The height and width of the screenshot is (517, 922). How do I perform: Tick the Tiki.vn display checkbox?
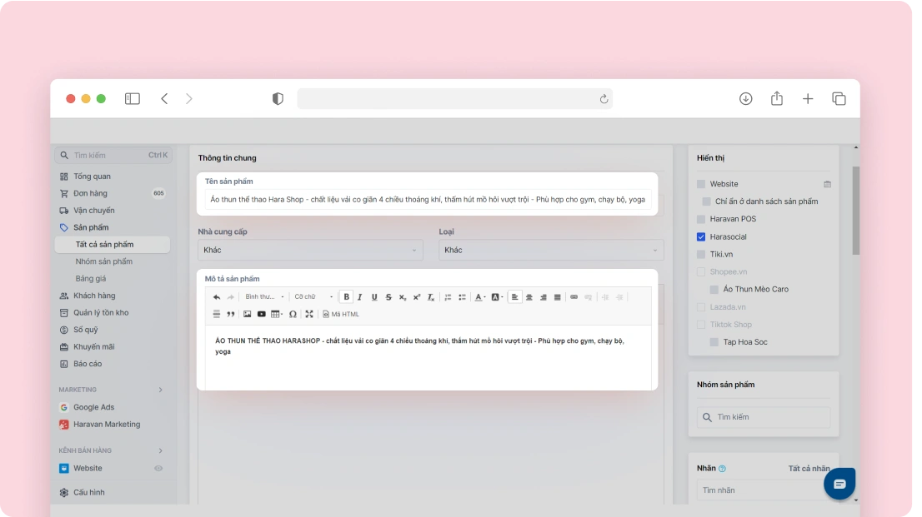click(x=701, y=255)
